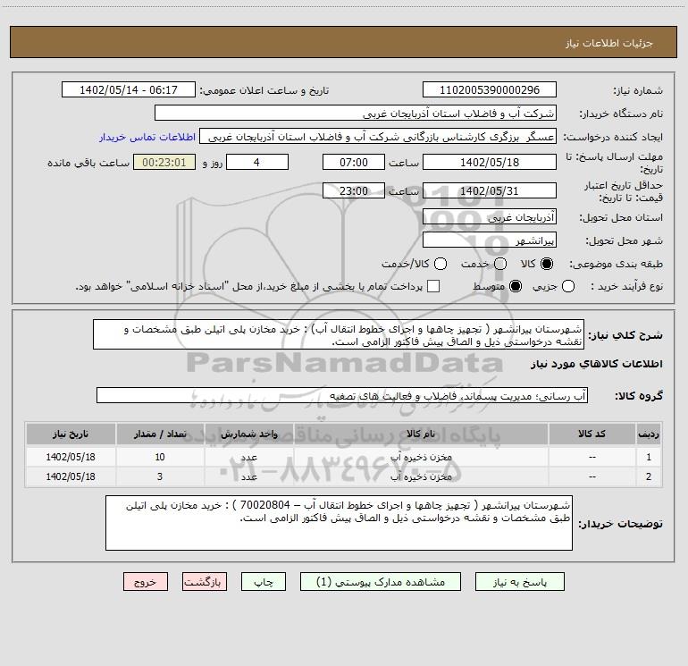Image resolution: width=688 pixels, height=666 pixels.
Task: Click unit عدد in row 1
Action: tap(248, 457)
